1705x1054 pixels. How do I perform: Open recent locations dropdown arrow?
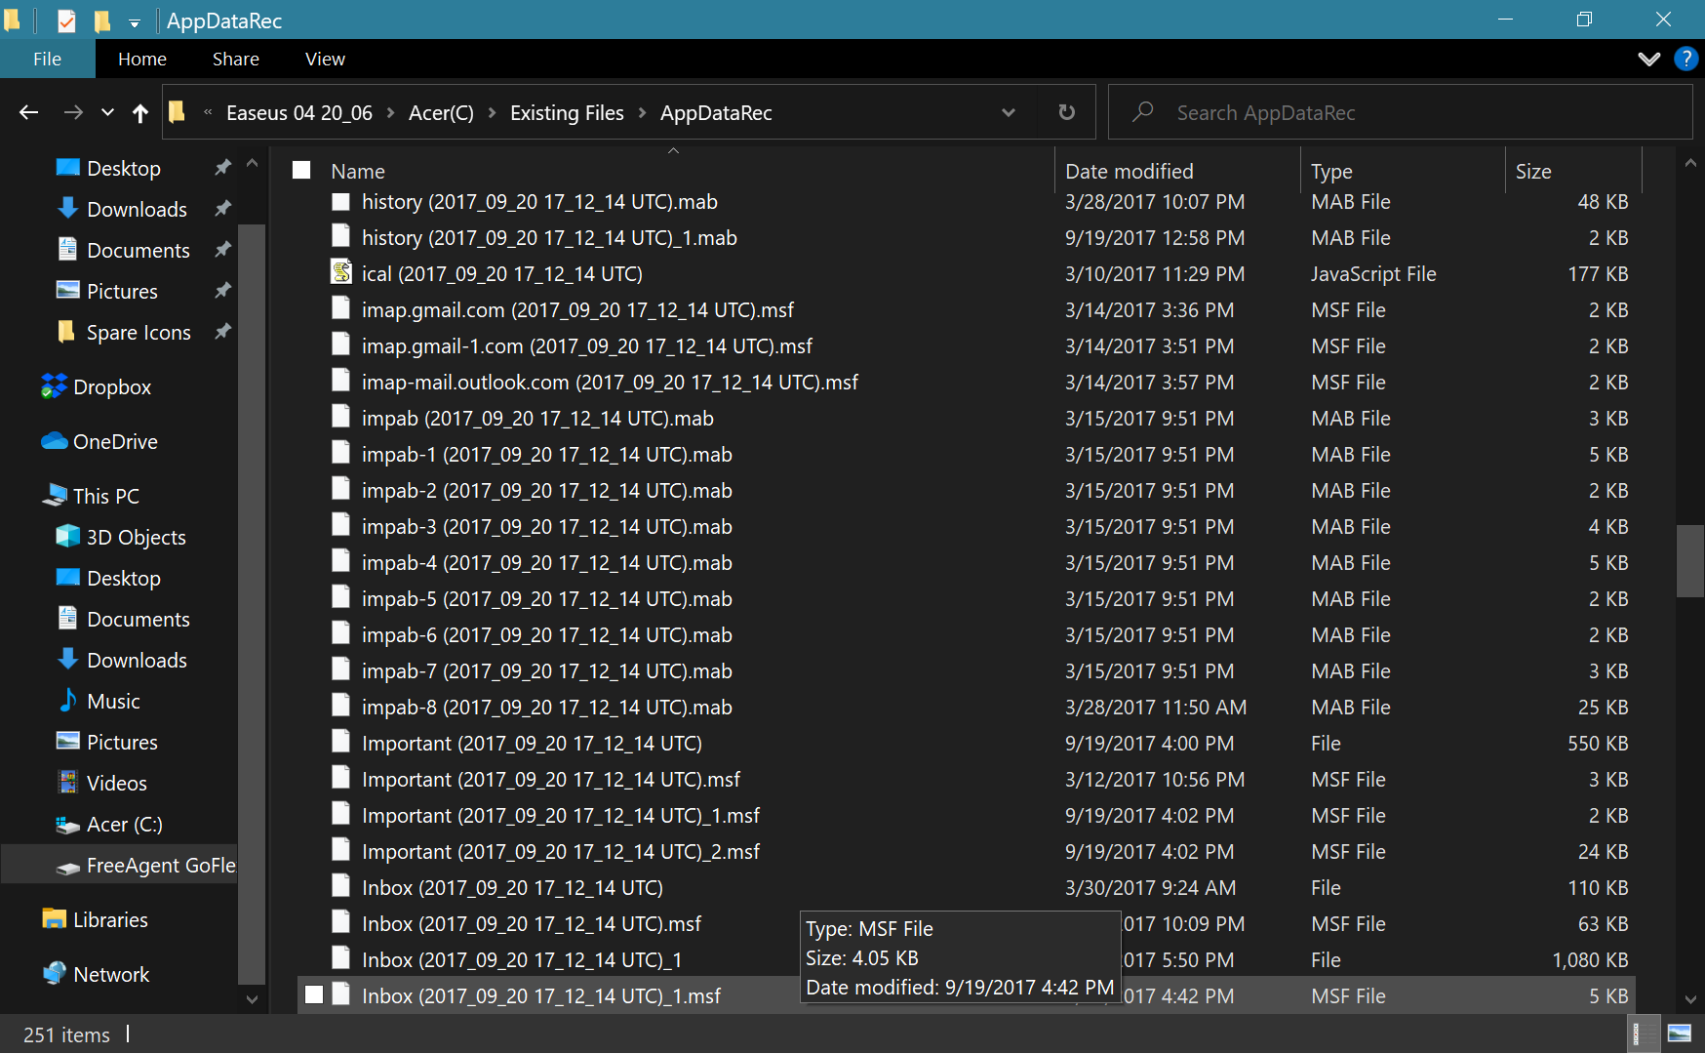[107, 113]
